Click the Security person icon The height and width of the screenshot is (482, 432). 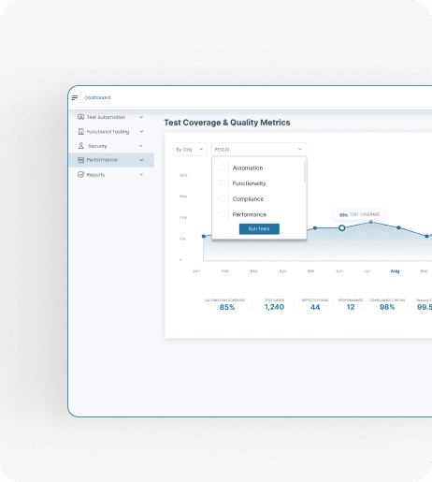pyautogui.click(x=80, y=146)
